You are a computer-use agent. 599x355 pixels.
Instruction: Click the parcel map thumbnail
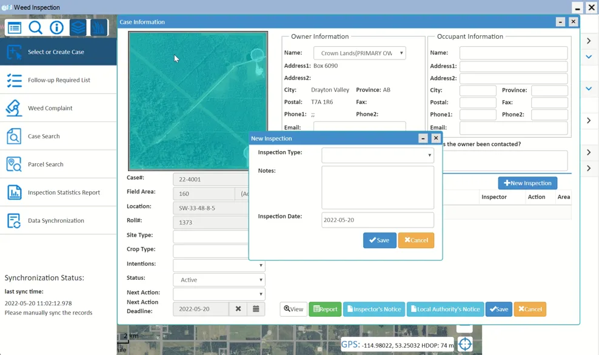pos(198,101)
